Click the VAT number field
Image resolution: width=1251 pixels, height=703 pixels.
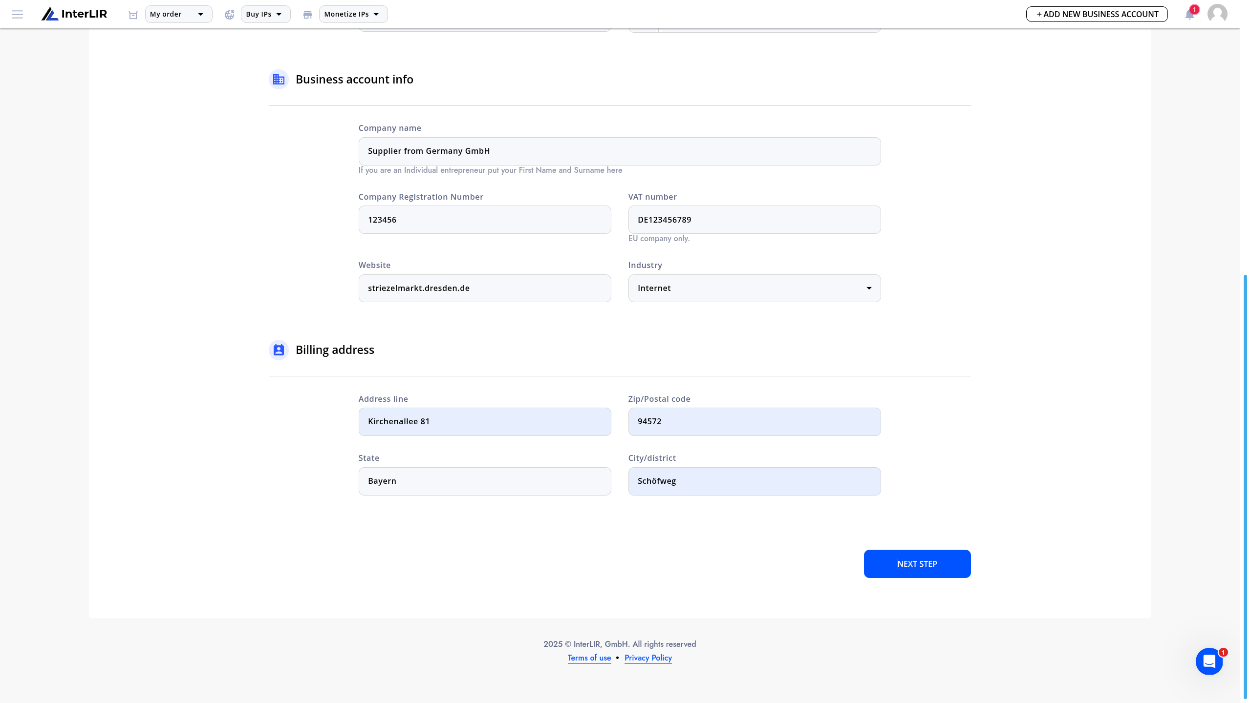pyautogui.click(x=754, y=220)
